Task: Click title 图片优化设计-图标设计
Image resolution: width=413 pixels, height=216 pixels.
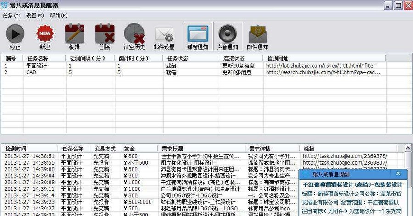Action: point(188,163)
